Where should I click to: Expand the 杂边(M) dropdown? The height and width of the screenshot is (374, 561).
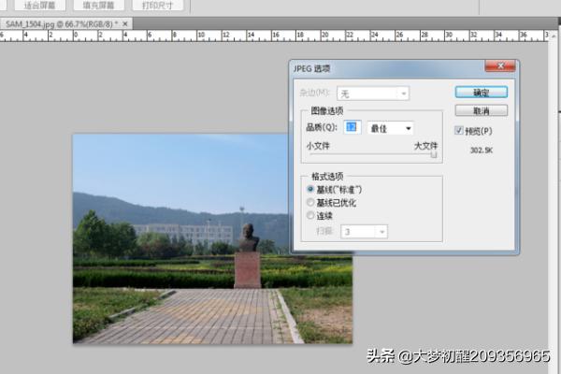click(x=372, y=93)
